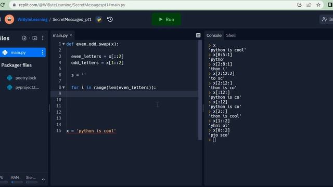Switch to the Shell tab
The image size is (333, 187).
click(230, 35)
